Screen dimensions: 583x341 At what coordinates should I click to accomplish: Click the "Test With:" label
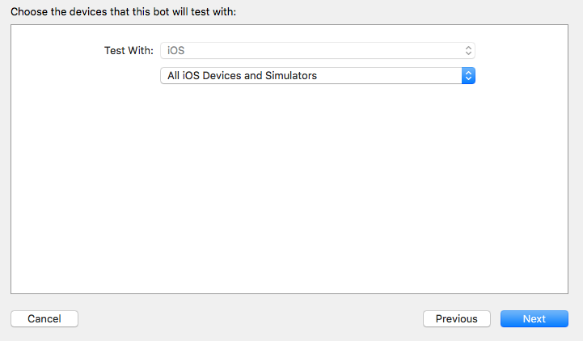coord(129,50)
